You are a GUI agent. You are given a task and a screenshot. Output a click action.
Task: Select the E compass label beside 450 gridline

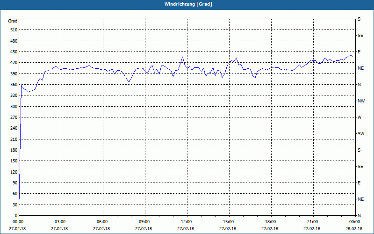359,52
